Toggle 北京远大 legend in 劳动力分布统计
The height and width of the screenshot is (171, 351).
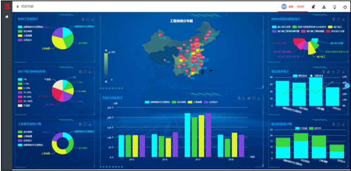click(212, 102)
